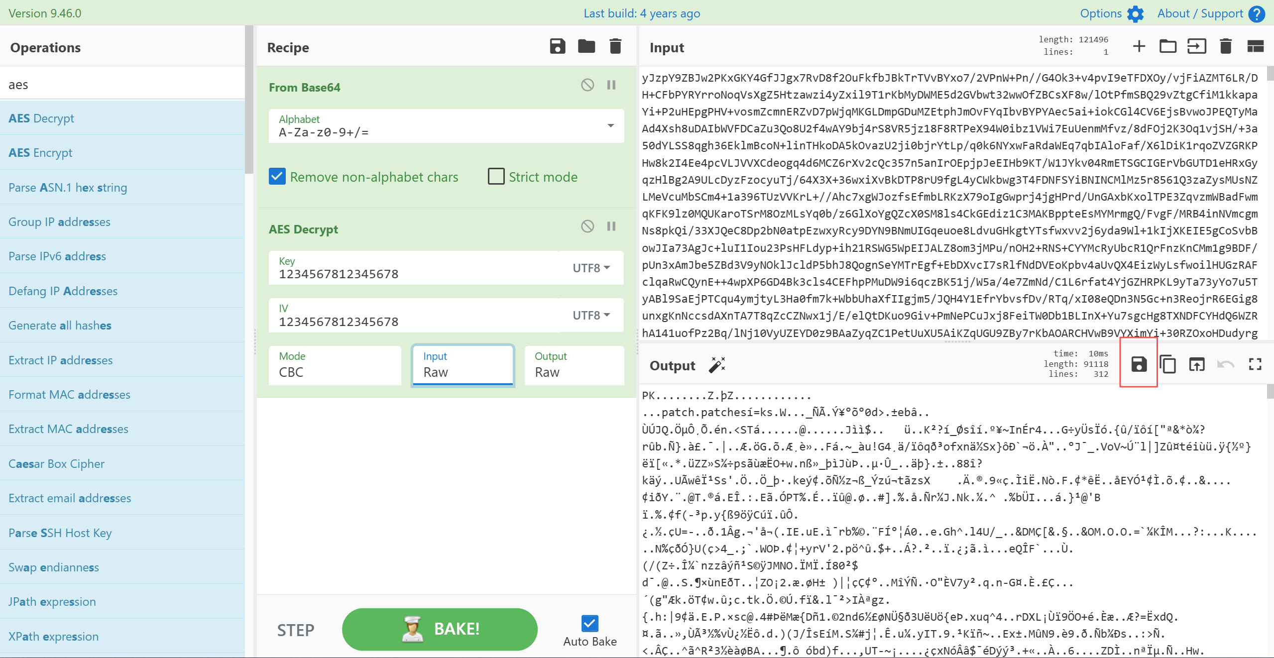Copy raw output to clipboard
This screenshot has width=1274, height=658.
point(1167,364)
